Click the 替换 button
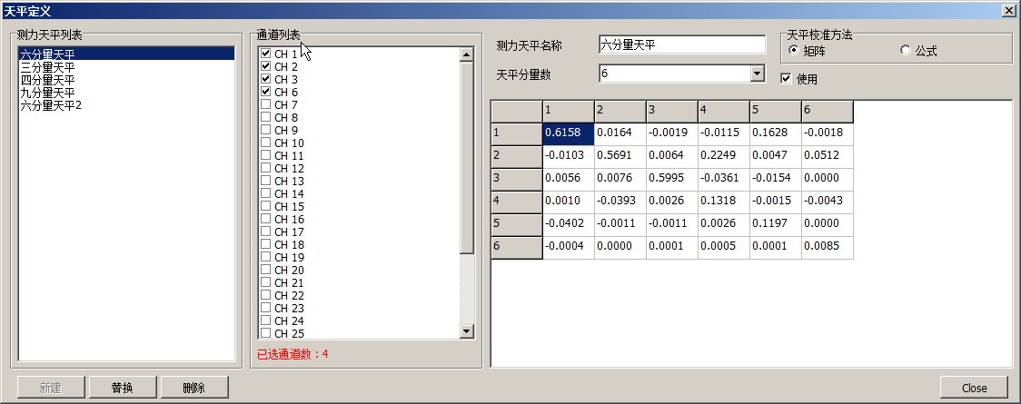The image size is (1021, 404). tap(122, 388)
